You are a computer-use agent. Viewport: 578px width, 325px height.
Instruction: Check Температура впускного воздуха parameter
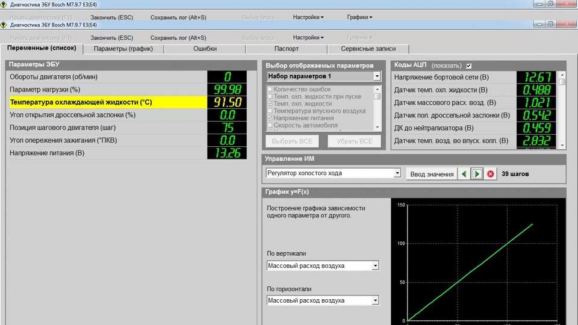point(270,111)
